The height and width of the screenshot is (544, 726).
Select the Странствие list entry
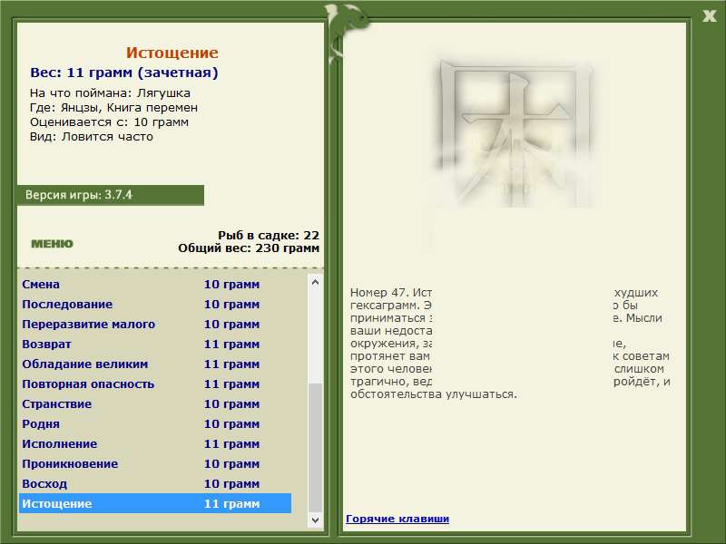pos(155,403)
